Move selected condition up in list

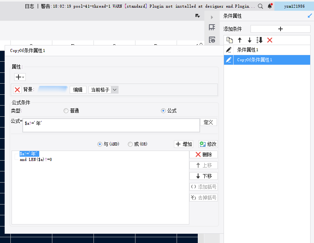tap(240, 40)
